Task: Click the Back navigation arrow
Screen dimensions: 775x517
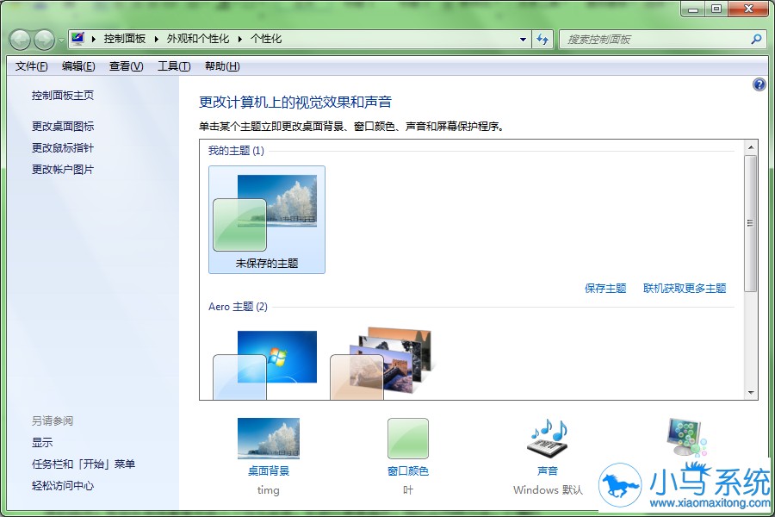Action: (21, 40)
